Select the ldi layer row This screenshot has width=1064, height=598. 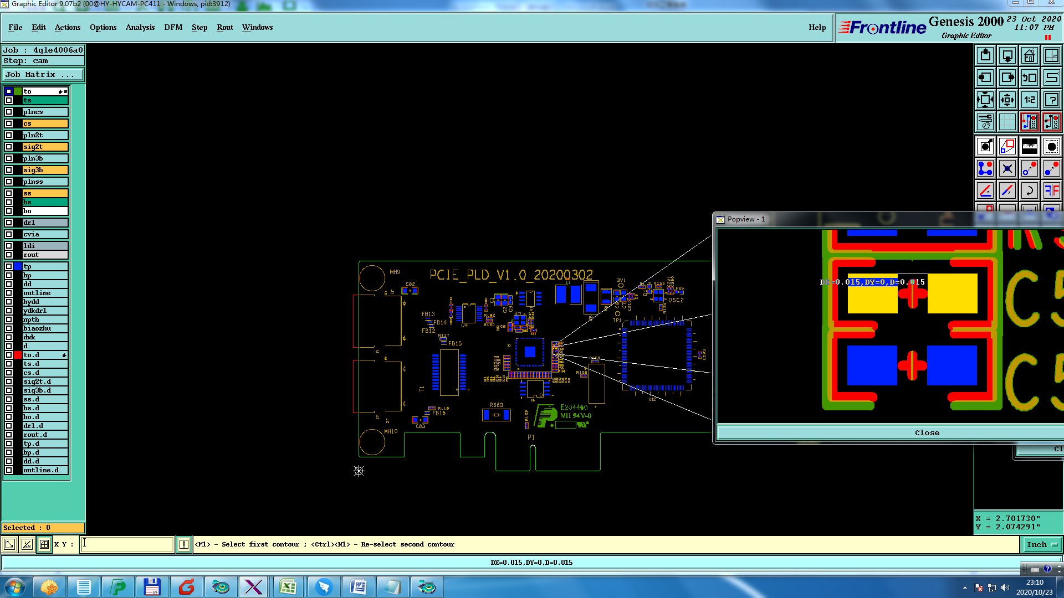pos(45,246)
